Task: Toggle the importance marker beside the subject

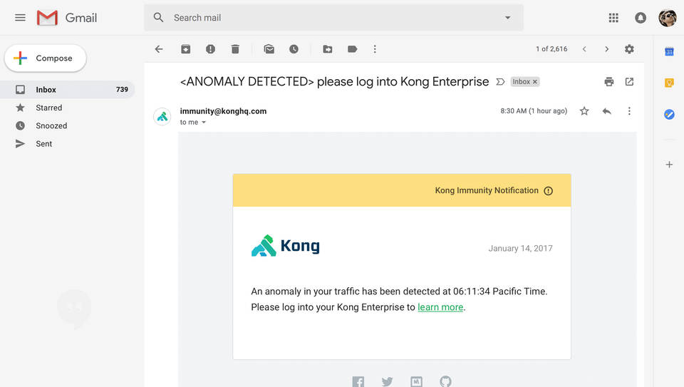Action: (500, 82)
